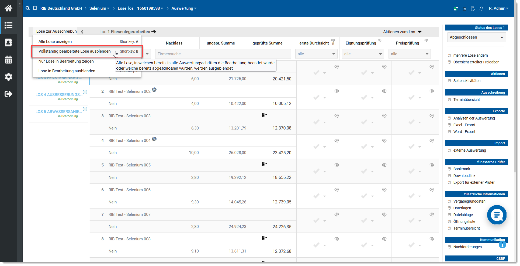Select Alle Lose anzeigen
Image resolution: width=520 pixels, height=266 pixels.
(87, 42)
